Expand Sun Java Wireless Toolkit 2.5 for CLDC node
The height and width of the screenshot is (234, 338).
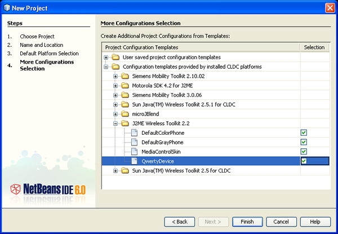pos(115,171)
